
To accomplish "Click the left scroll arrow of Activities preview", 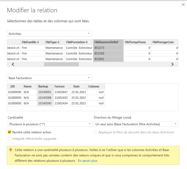I will pos(13,64).
